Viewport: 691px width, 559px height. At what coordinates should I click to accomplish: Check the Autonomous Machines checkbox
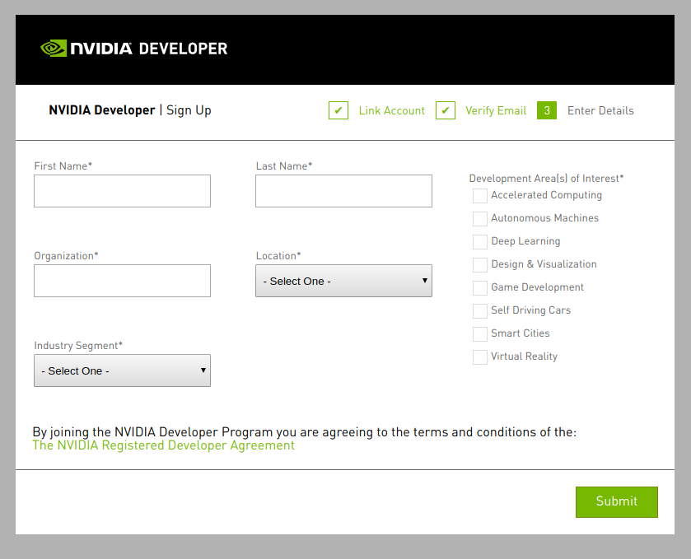(480, 218)
